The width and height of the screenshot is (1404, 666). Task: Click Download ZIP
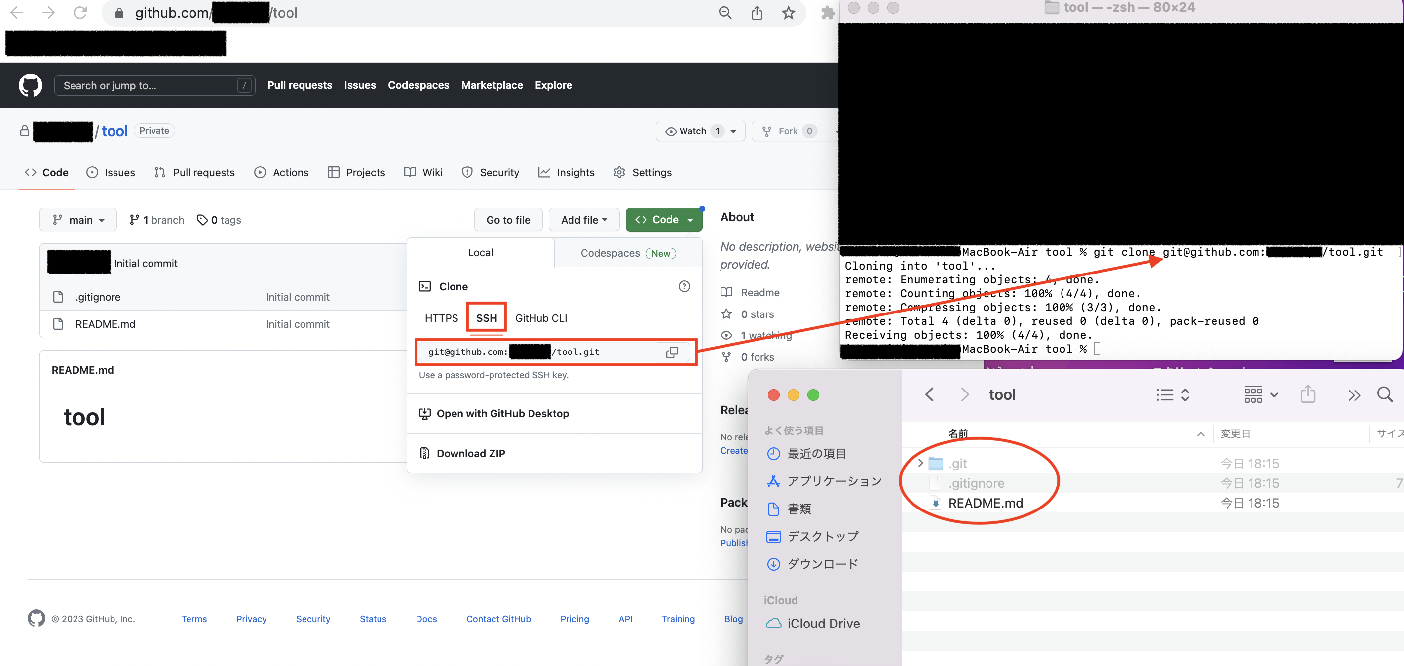[x=470, y=453]
